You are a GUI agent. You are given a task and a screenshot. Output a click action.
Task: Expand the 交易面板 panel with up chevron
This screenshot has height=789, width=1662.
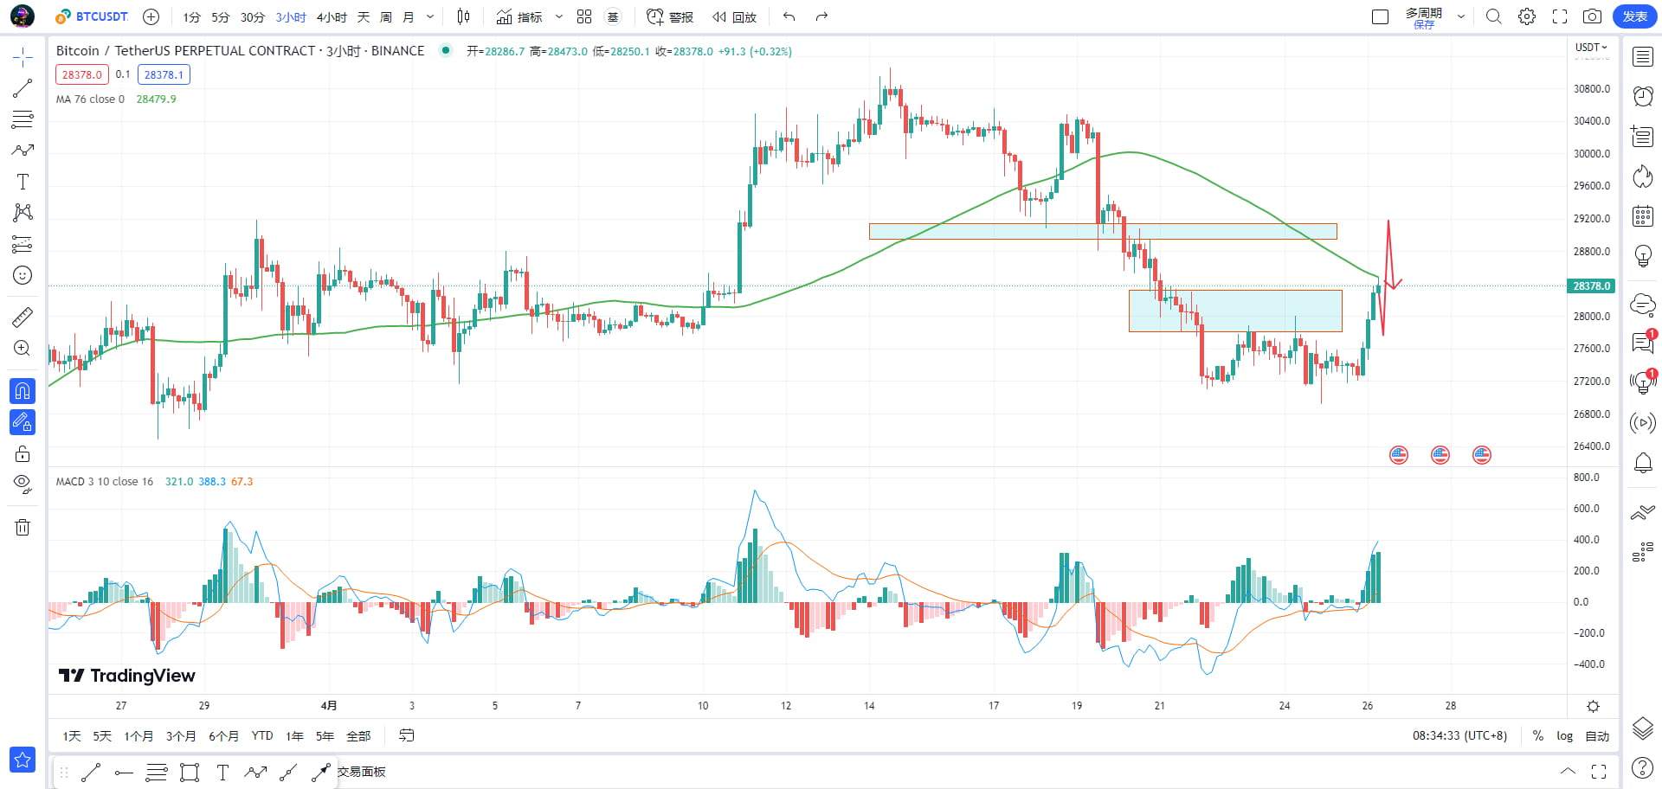tap(1568, 771)
